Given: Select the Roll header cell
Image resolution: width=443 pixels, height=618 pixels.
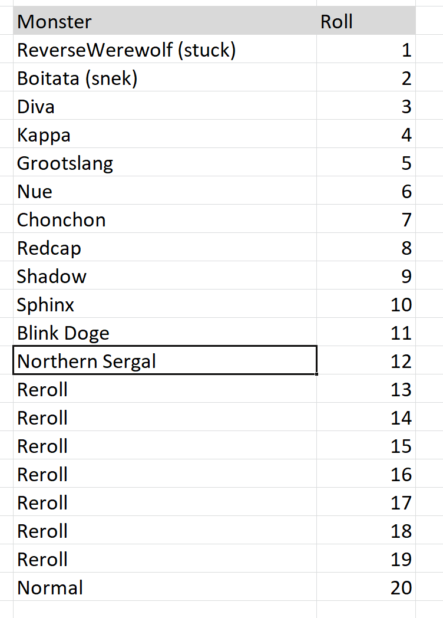Looking at the screenshot, I should (x=365, y=22).
